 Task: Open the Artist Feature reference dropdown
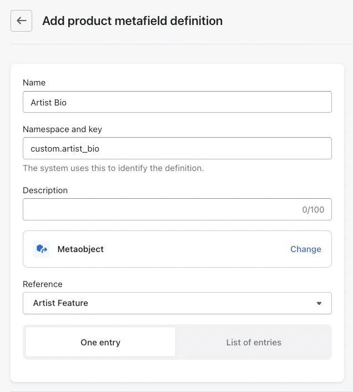tap(177, 303)
